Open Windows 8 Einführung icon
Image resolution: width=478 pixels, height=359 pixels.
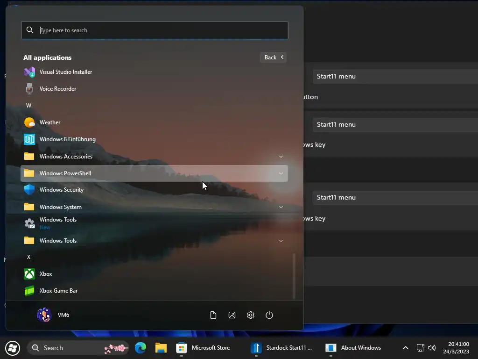coord(29,139)
